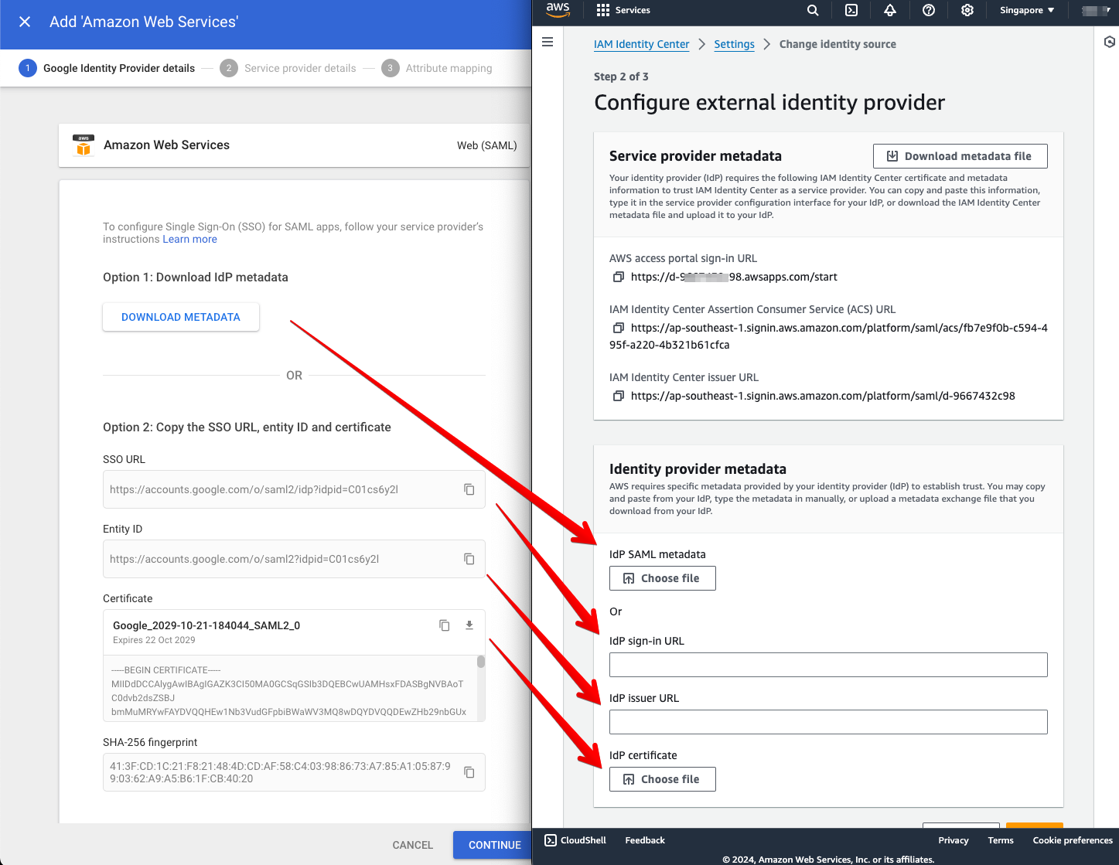Copy the SHA-256 fingerprint
The image size is (1119, 865).
(469, 772)
